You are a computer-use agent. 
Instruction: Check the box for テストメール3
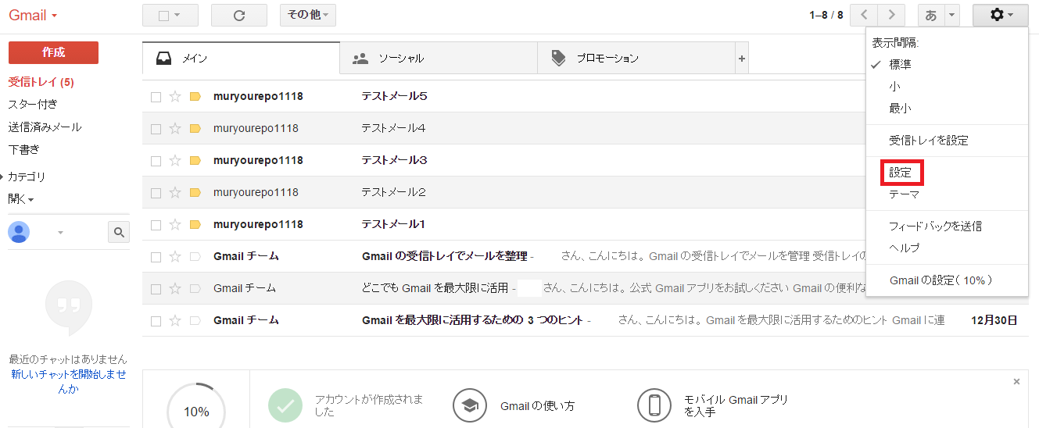pyautogui.click(x=156, y=161)
